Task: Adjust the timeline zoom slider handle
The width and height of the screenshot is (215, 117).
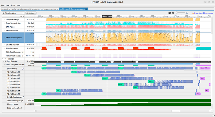Action: [177, 13]
